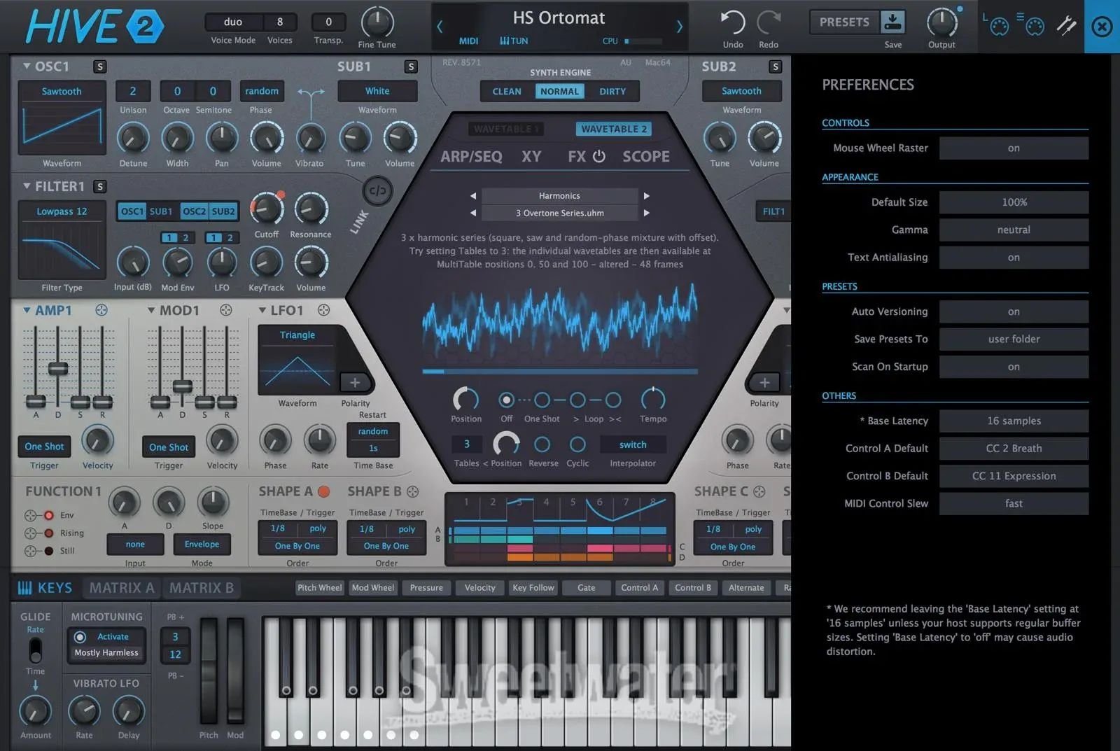The height and width of the screenshot is (751, 1120).
Task: Click the Redo arrow icon
Action: tap(769, 22)
